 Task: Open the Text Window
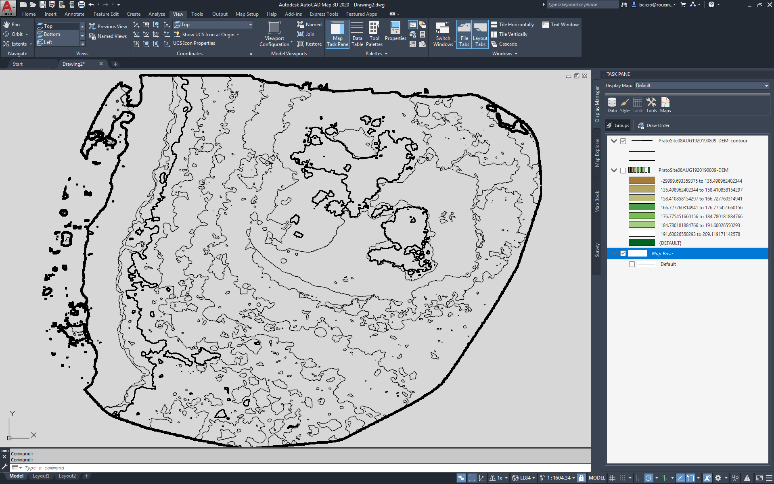click(560, 24)
